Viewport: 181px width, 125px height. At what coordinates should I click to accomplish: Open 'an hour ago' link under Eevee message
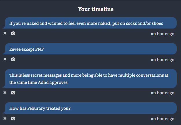[162, 60]
